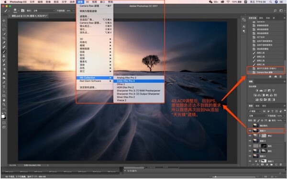Viewport: 287px width, 179px height.
Task: Click the 图层 4 layer thumbnail
Action: tap(255, 131)
